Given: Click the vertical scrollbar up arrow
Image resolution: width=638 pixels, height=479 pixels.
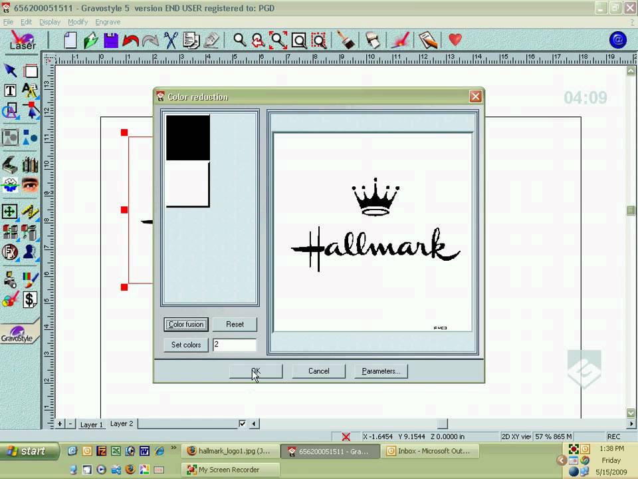Looking at the screenshot, I should click(631, 71).
